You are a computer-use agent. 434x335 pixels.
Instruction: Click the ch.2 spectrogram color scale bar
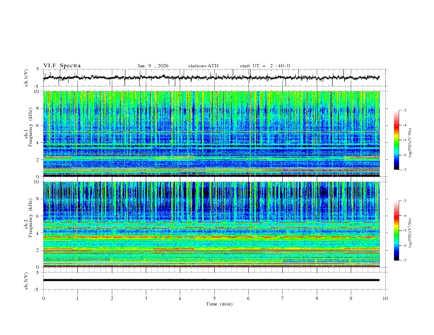tap(397, 230)
